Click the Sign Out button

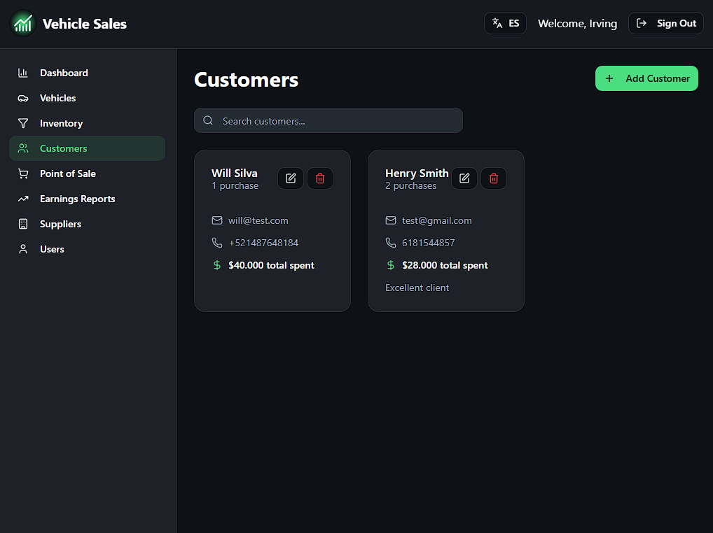click(665, 23)
